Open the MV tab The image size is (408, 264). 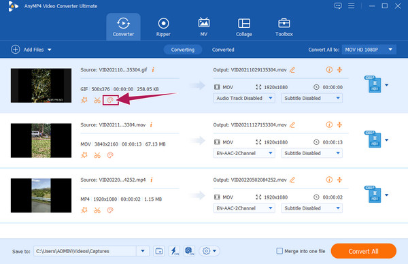pyautogui.click(x=204, y=27)
